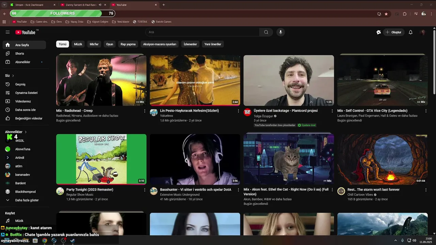Open the Tolga Özuygur channel avatar

click(x=247, y=113)
